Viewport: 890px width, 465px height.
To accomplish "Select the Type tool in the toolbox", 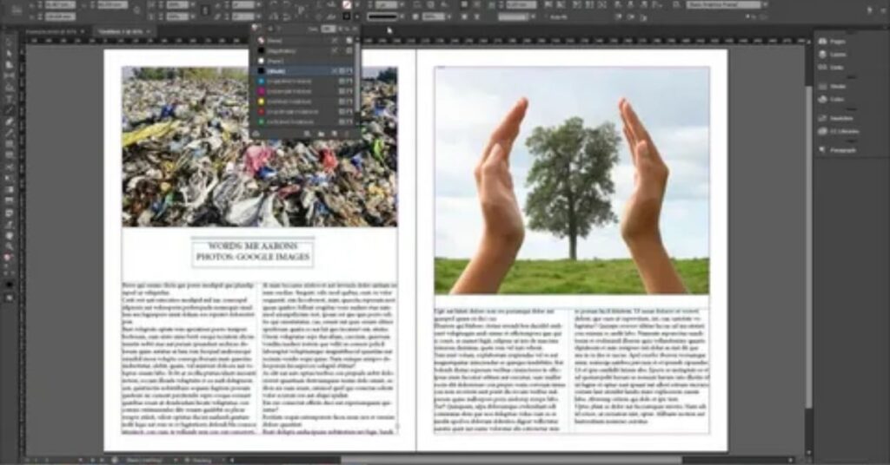I will pos(9,99).
